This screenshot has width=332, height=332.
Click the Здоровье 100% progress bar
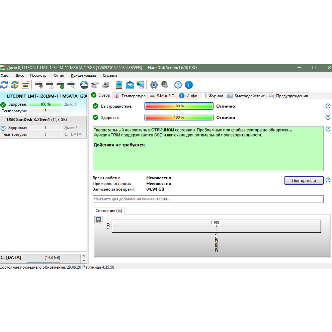pos(179,118)
